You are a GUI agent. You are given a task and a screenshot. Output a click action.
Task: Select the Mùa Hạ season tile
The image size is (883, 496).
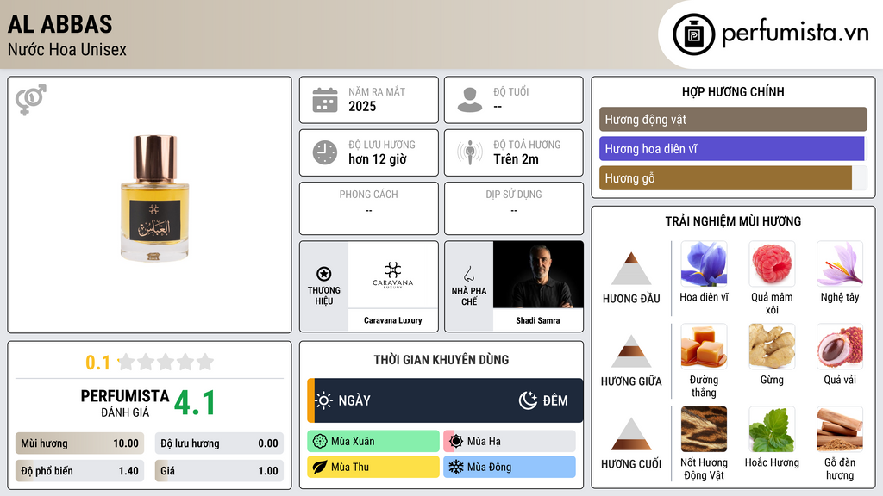(x=510, y=442)
